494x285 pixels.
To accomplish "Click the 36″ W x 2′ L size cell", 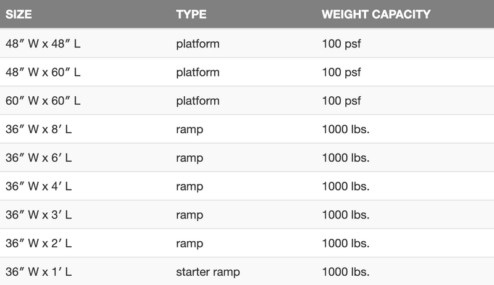I will click(39, 243).
